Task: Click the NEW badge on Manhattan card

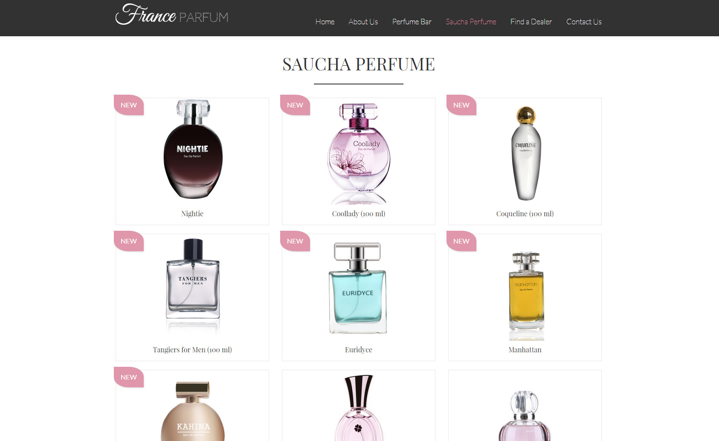Action: pos(461,241)
